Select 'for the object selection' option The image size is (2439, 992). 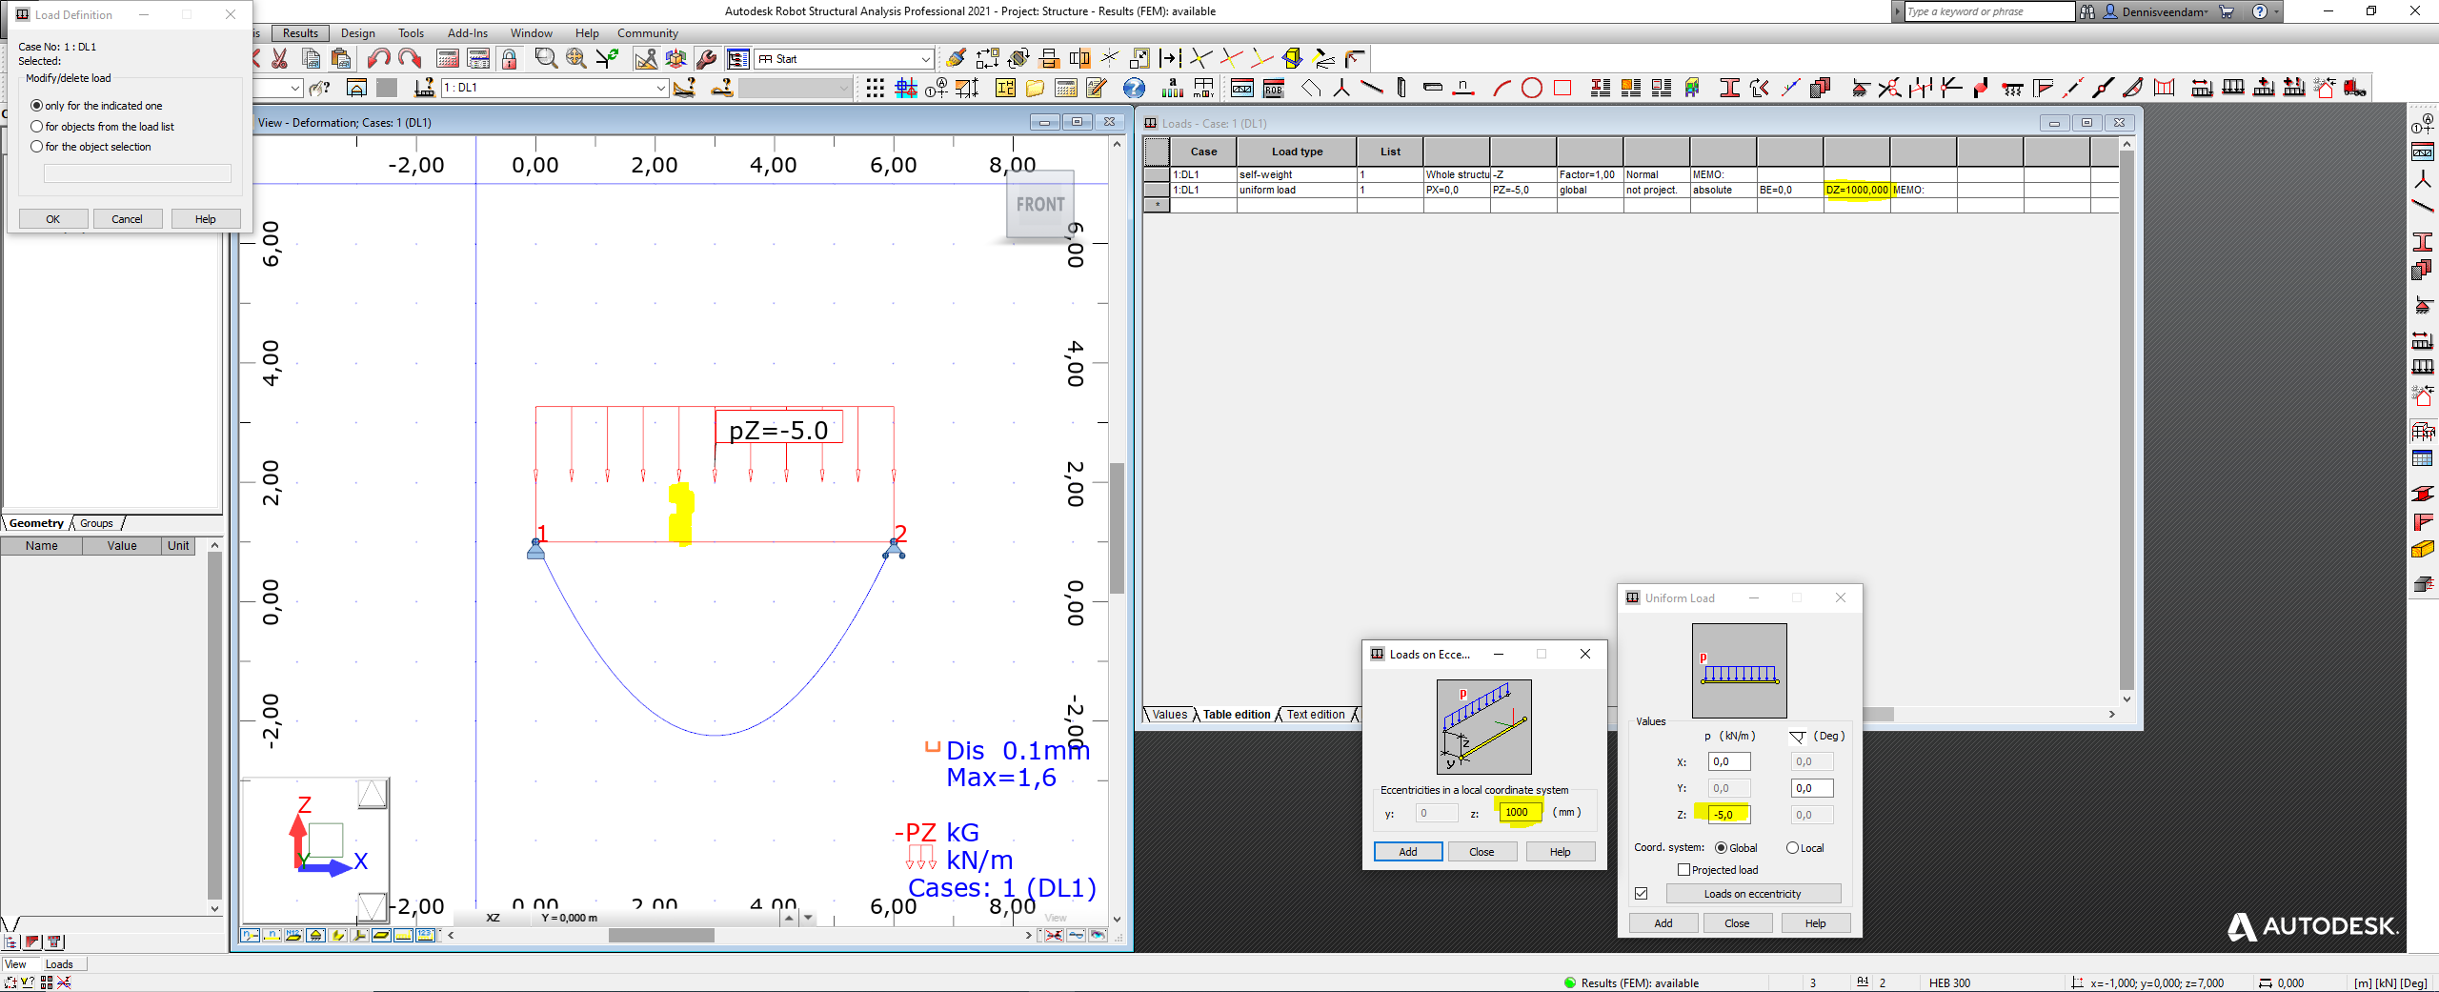(x=37, y=147)
